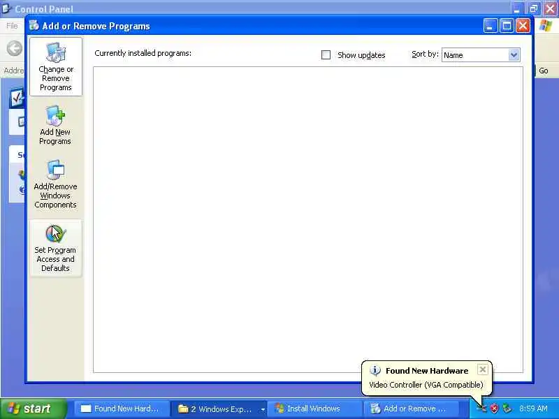Viewport: 559px width, 419px height.
Task: Close the Found New Hardware balloon
Action: 482,369
